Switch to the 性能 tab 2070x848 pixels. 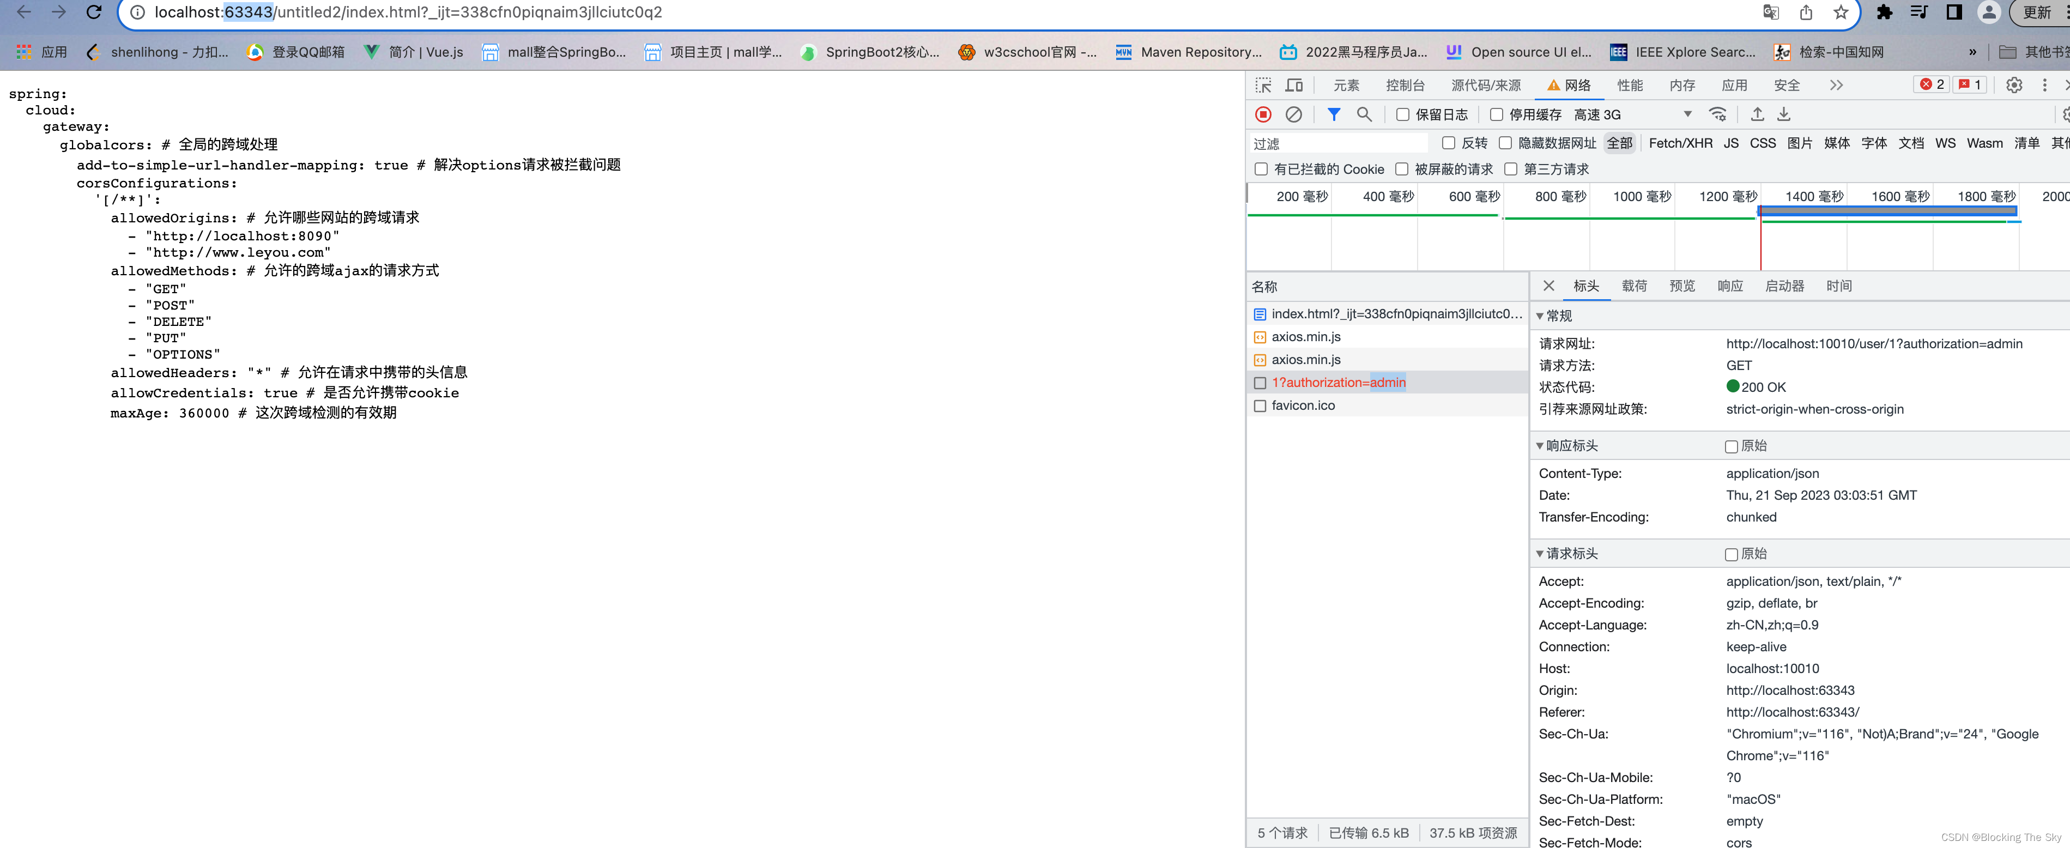click(1630, 85)
